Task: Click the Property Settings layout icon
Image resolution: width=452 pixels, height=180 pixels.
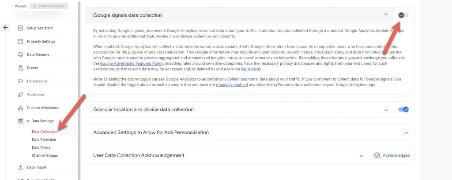Action: [x=20, y=41]
